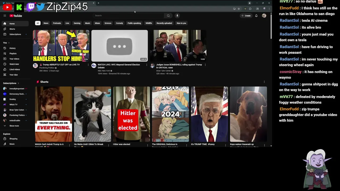Click the Create button

point(246,16)
